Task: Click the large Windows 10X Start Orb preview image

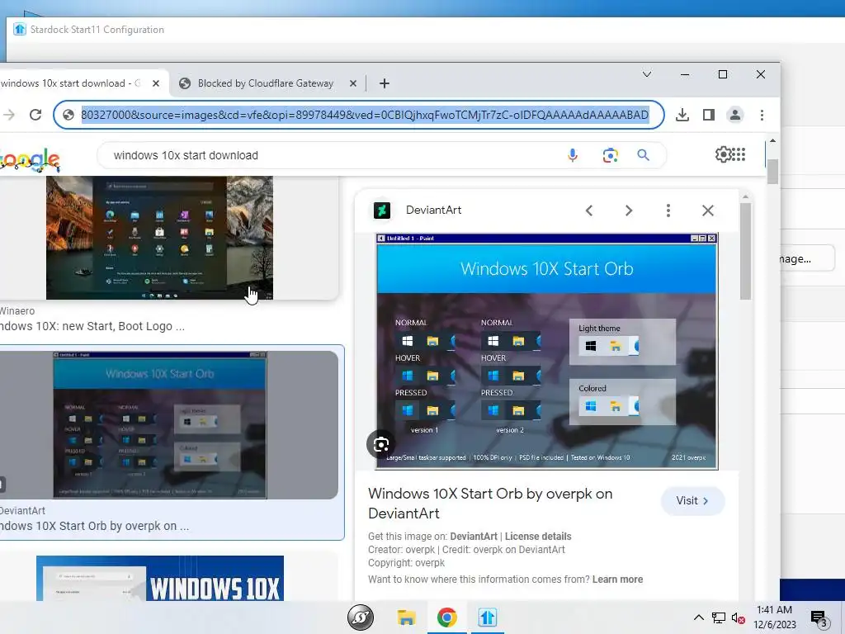Action: (546, 352)
